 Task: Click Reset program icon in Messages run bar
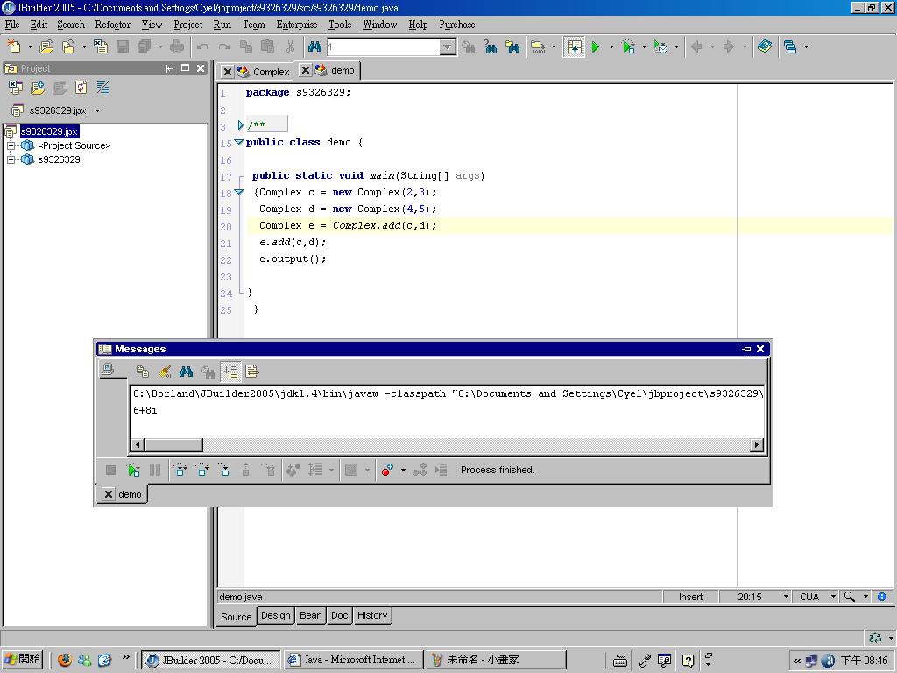[111, 470]
